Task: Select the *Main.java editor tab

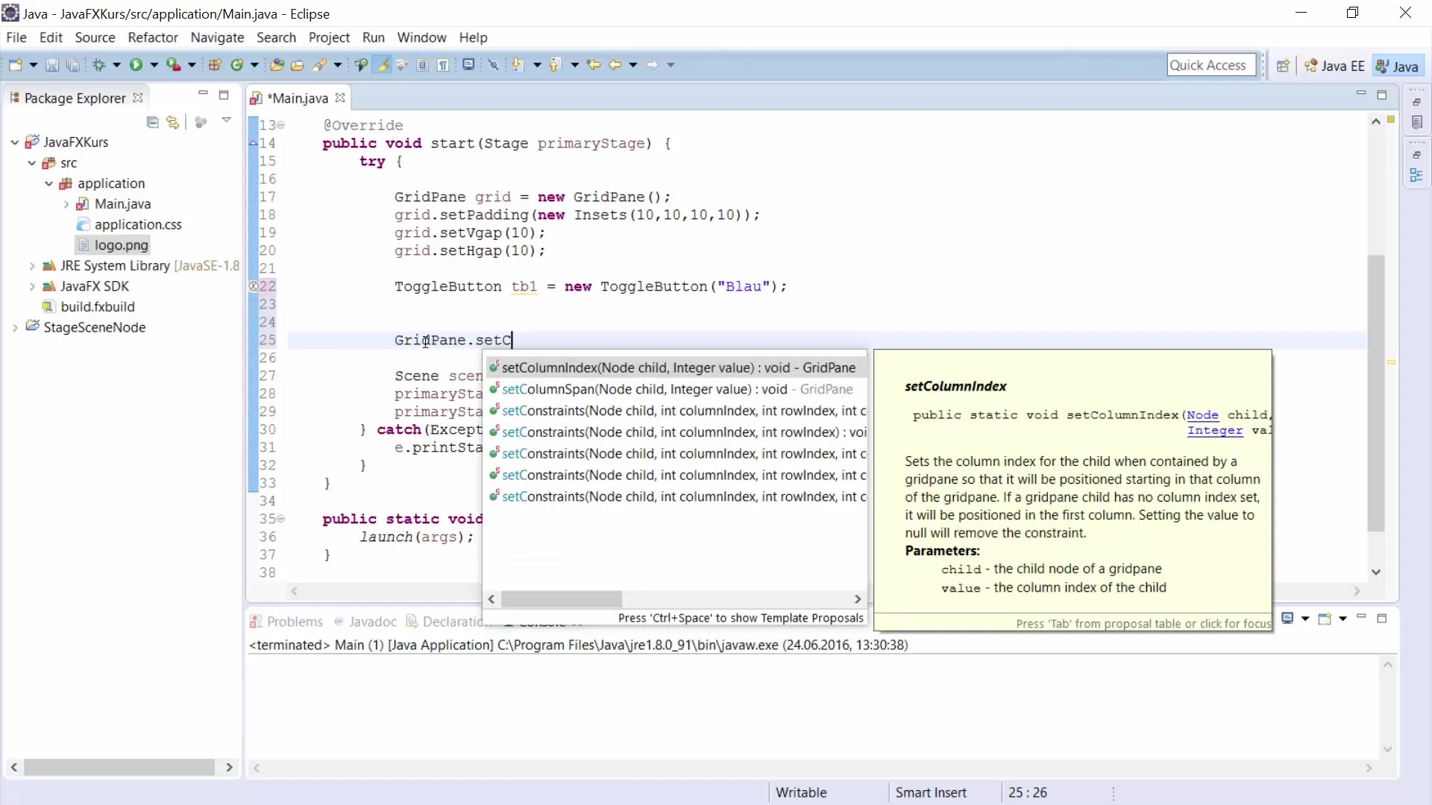Action: pyautogui.click(x=297, y=98)
